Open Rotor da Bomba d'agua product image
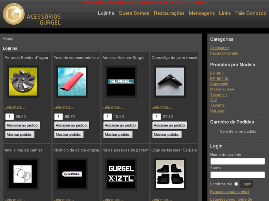Screen dimensions: 269x201 pos(23,82)
